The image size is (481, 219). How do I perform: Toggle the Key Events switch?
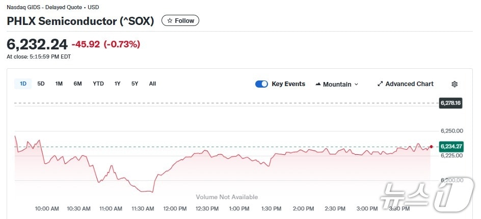261,84
